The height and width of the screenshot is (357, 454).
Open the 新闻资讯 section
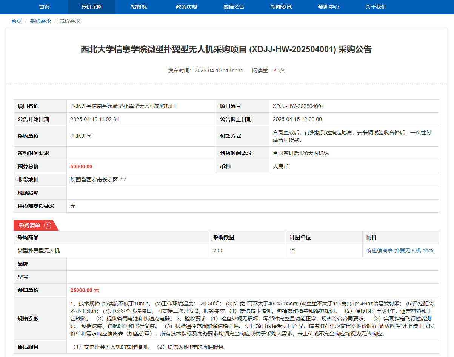pos(281,7)
